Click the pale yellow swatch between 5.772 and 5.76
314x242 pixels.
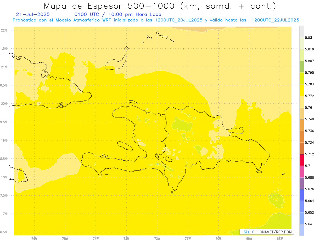302,102
